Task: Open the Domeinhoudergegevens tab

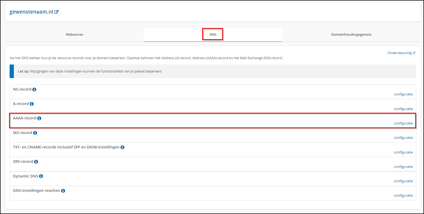Action: coord(351,35)
